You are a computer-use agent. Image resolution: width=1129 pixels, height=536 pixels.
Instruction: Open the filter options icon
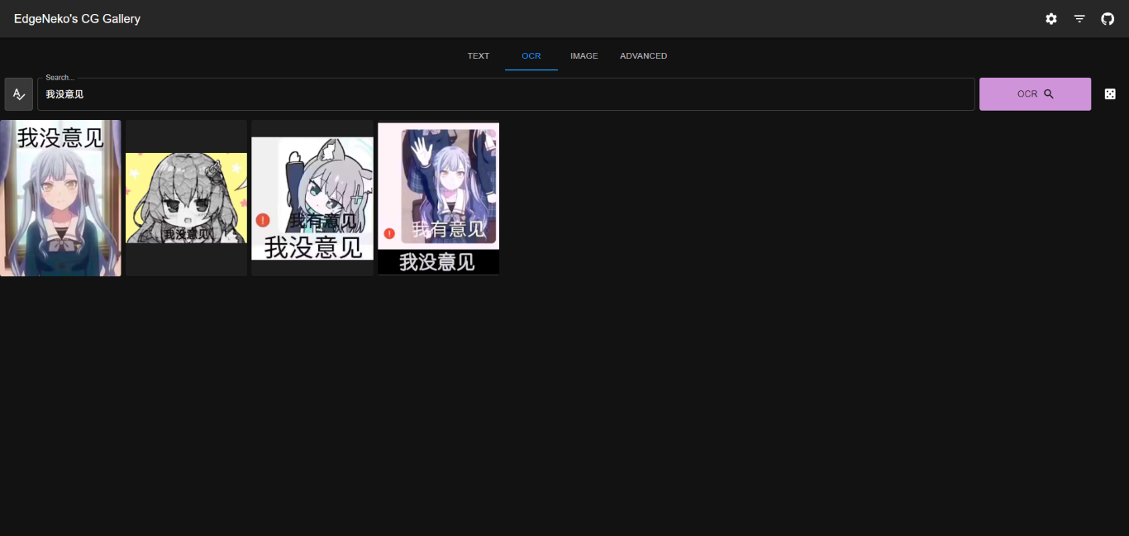click(x=1079, y=19)
